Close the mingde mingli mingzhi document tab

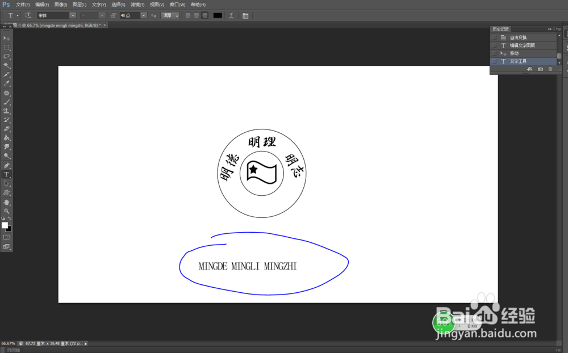click(x=105, y=25)
